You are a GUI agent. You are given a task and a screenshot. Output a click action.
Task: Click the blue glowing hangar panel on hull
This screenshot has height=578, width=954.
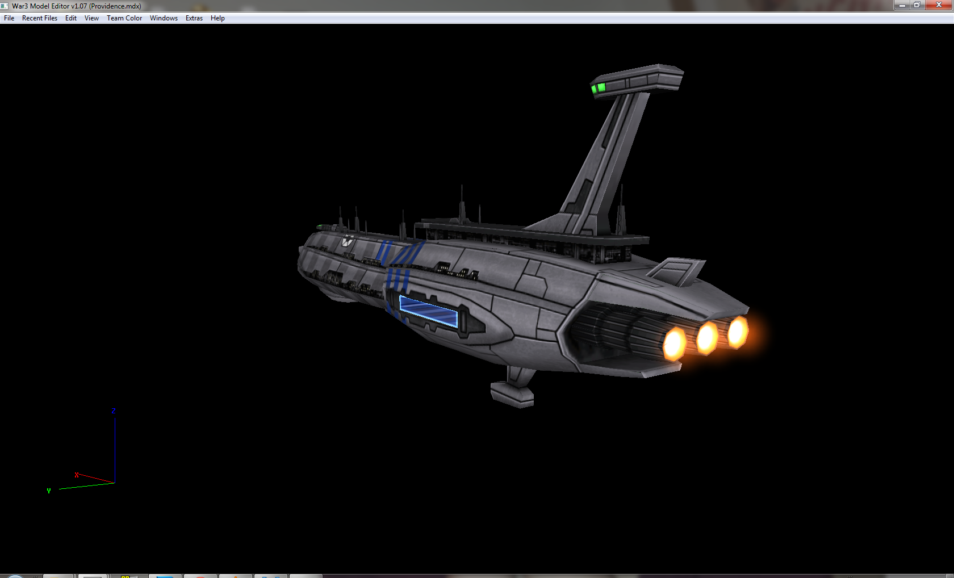(x=428, y=311)
